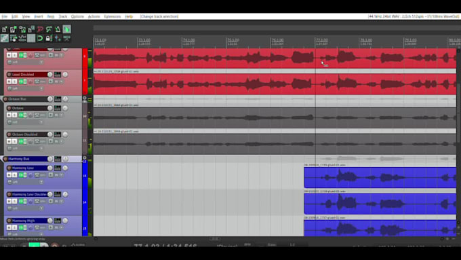Image resolution: width=461 pixels, height=260 pixels.
Task: Open record mode arrow on Octave track
Action: tap(62, 115)
